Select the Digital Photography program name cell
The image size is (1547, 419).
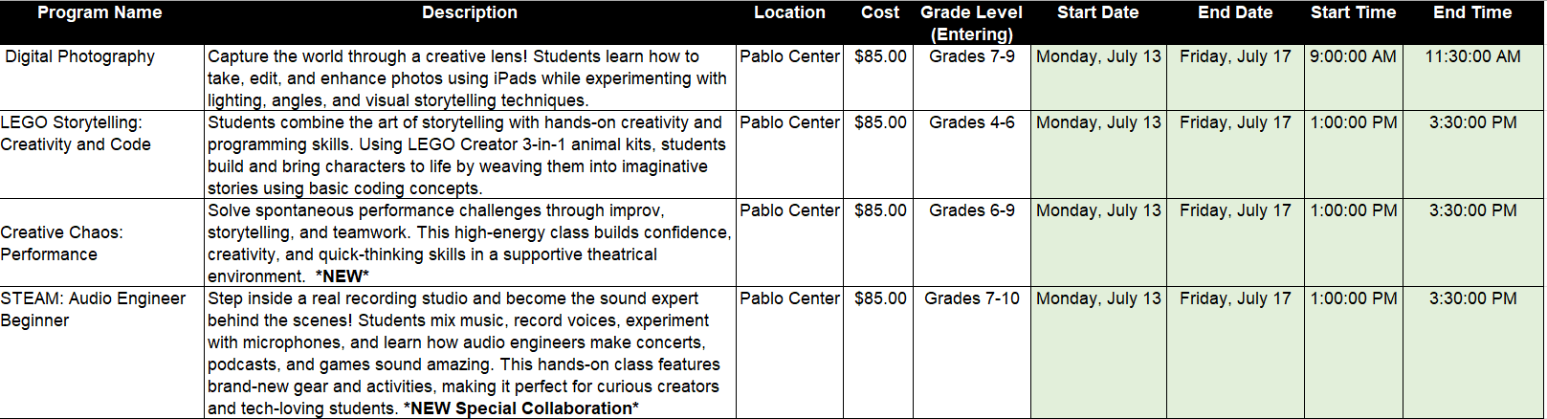(80, 56)
